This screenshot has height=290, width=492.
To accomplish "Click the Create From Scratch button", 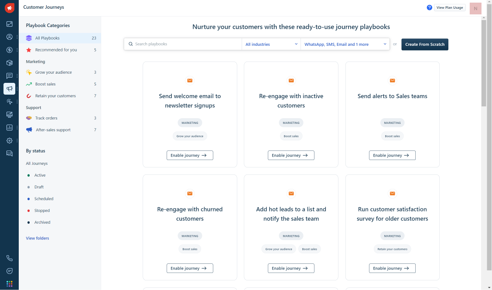I will tap(424, 44).
